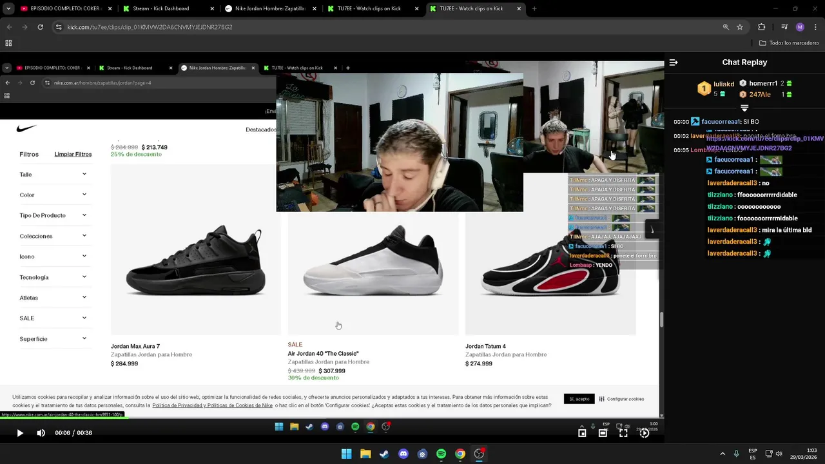Go forward in Chrome
825x464 pixels.
(x=24, y=27)
